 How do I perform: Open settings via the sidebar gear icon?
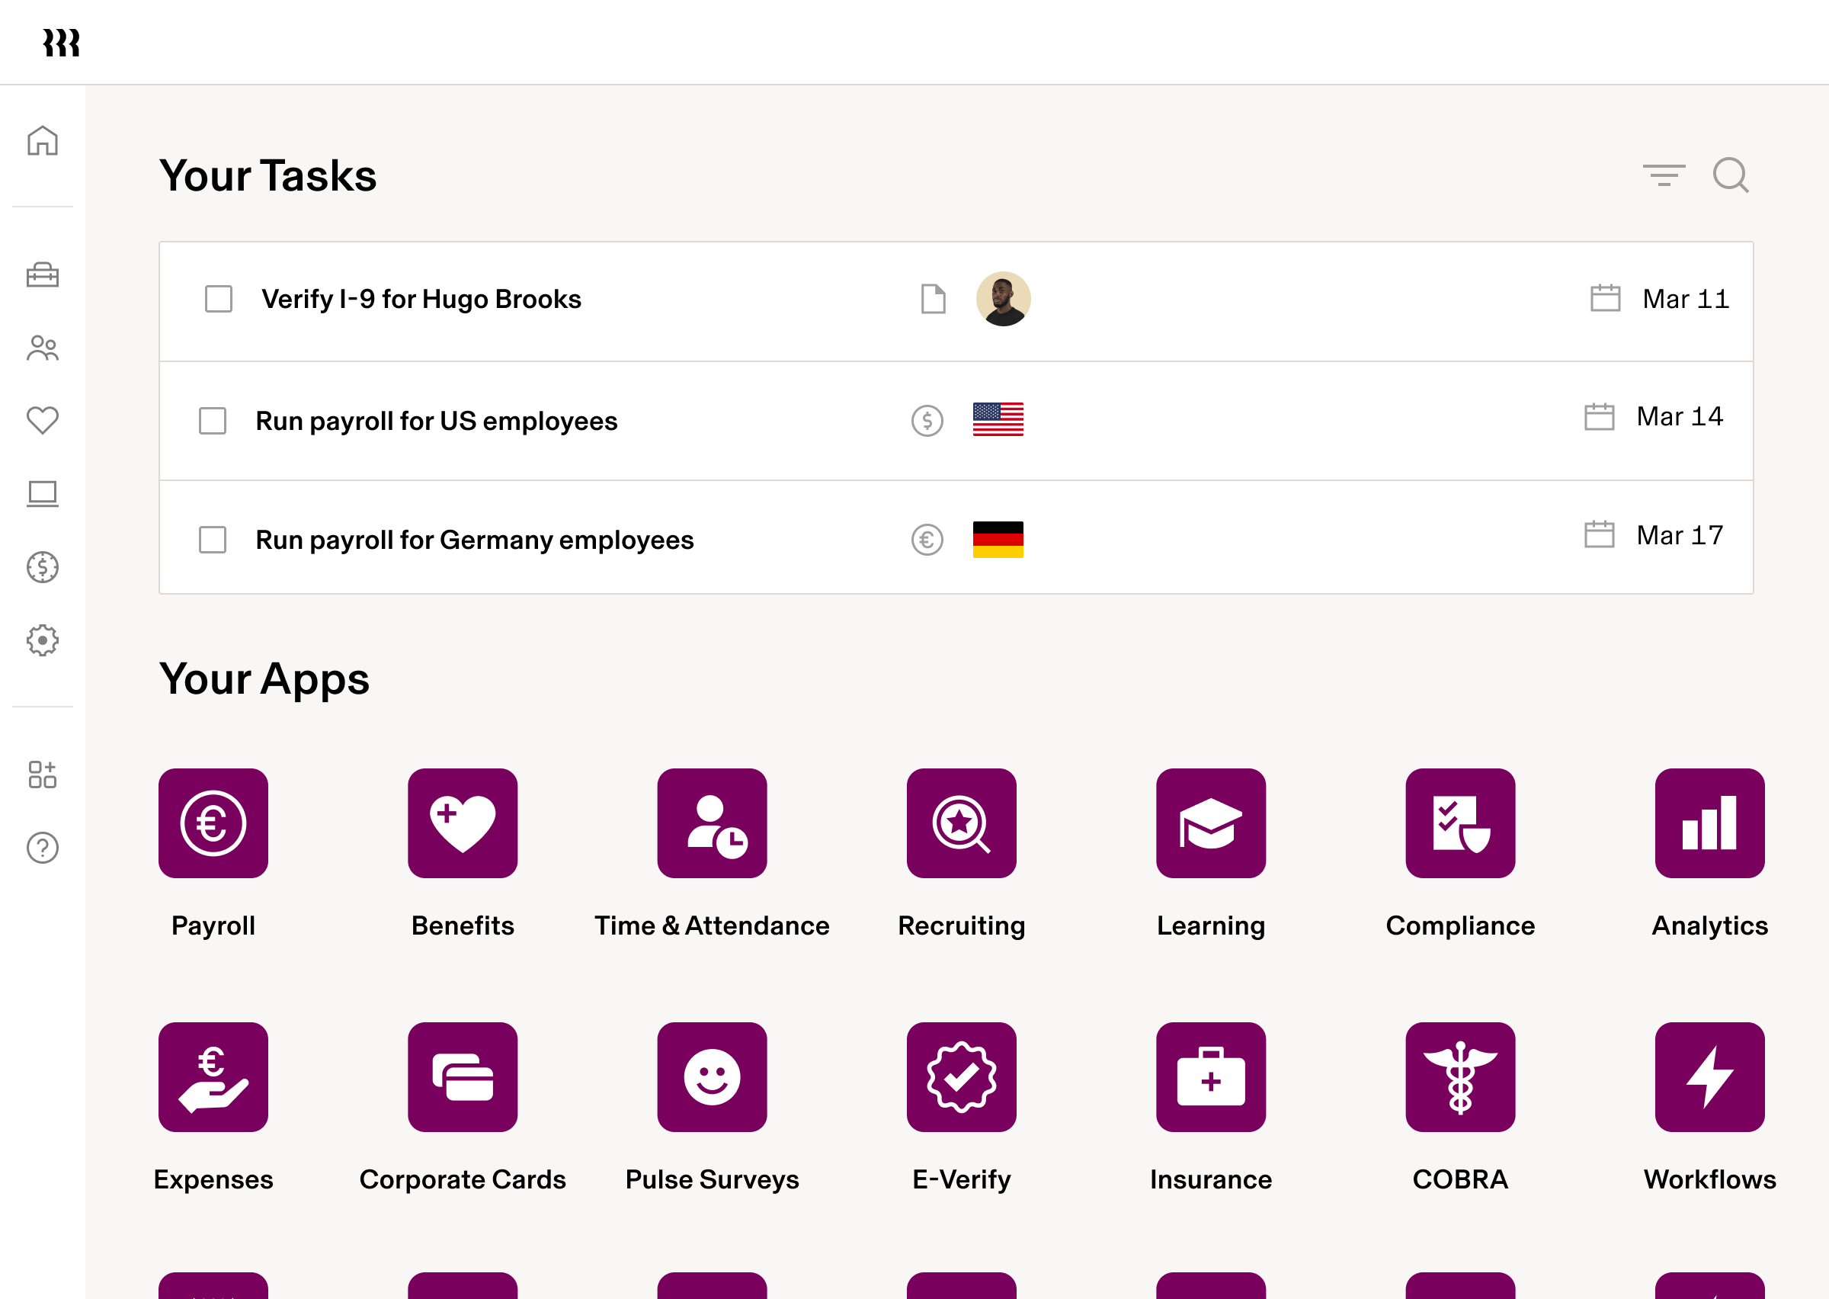pyautogui.click(x=43, y=639)
